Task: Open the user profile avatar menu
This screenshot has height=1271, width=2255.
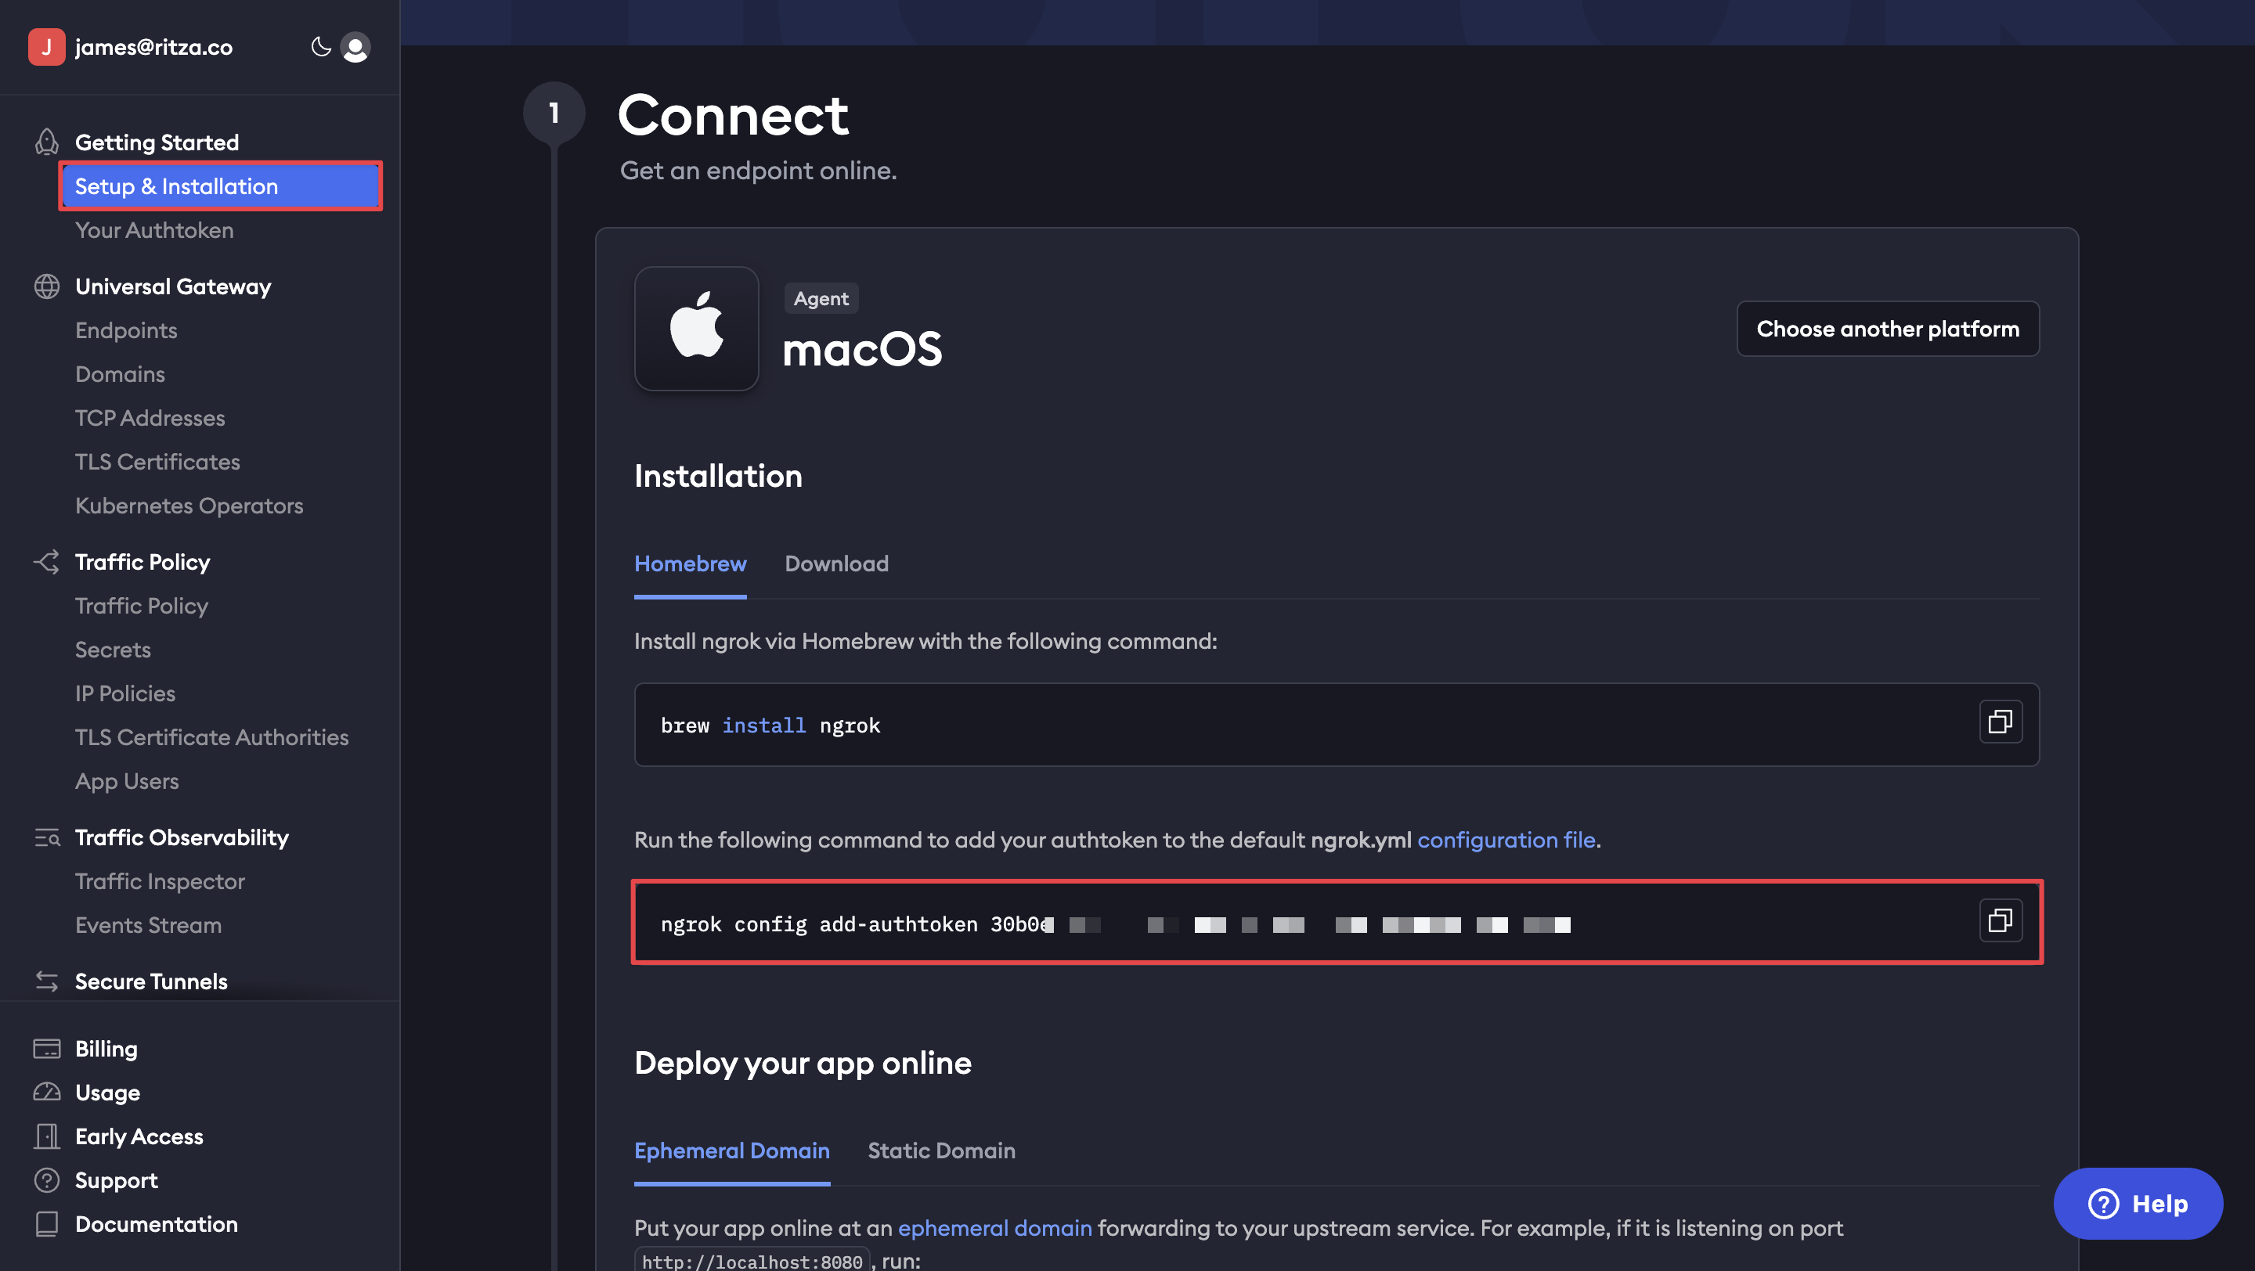Action: pos(355,47)
